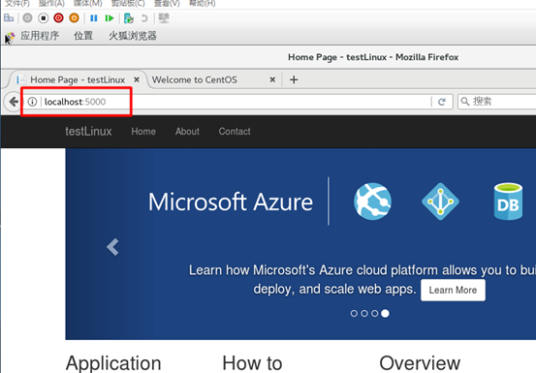The width and height of the screenshot is (536, 373).
Task: Select the third carousel indicator dot
Action: (x=375, y=313)
